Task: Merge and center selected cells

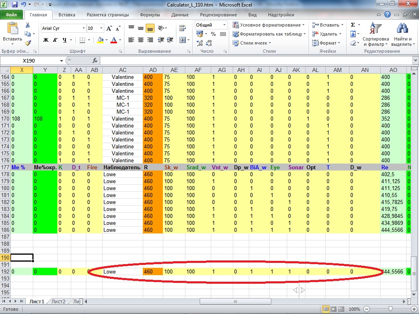Action: coord(182,40)
